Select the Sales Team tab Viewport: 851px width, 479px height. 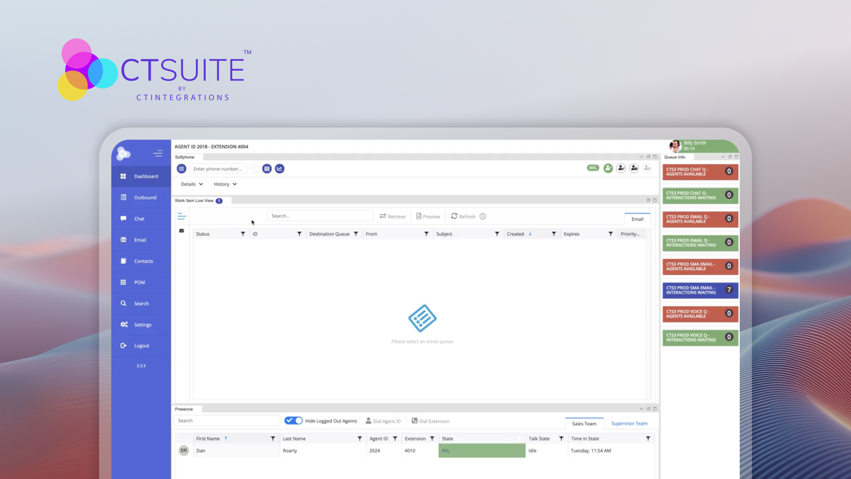tap(584, 424)
